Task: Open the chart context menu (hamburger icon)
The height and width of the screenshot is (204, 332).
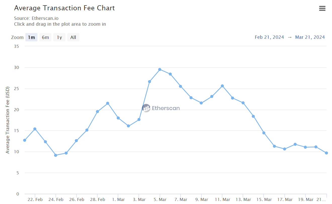Action: pyautogui.click(x=322, y=8)
